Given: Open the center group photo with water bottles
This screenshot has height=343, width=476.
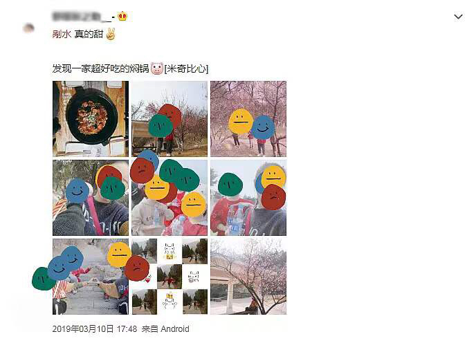Looking at the screenshot, I should [x=170, y=198].
